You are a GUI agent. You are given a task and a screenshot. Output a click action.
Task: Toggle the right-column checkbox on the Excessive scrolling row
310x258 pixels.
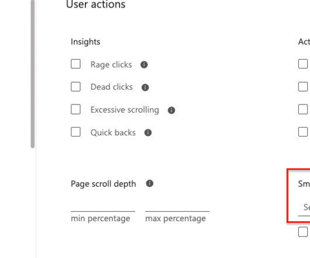click(303, 109)
